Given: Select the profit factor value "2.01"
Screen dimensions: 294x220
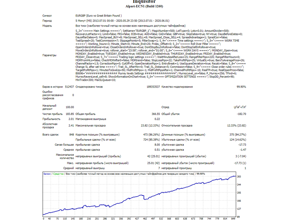Looking at the screenshot, I should 71,119.
